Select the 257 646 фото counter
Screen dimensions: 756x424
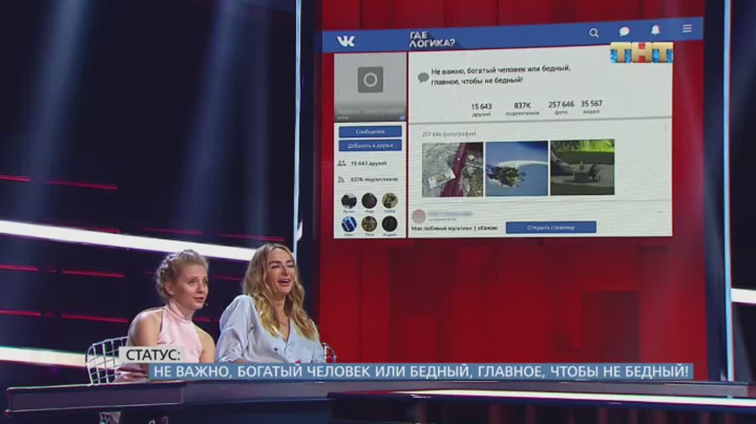(561, 107)
